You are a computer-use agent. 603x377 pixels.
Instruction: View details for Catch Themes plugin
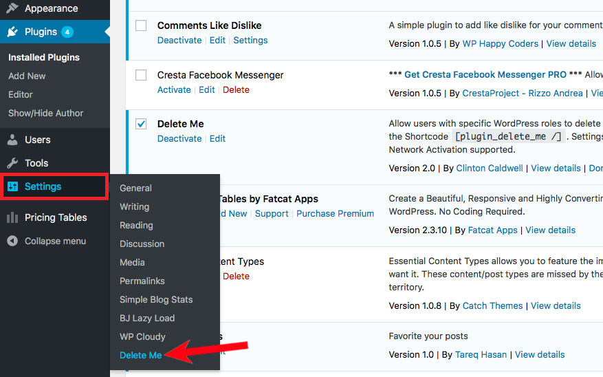[556, 306]
